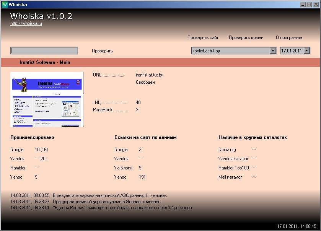Image resolution: width=321 pixels, height=231 pixels.
Task: Click the Whoiska app icon in title bar
Action: click(5, 5)
